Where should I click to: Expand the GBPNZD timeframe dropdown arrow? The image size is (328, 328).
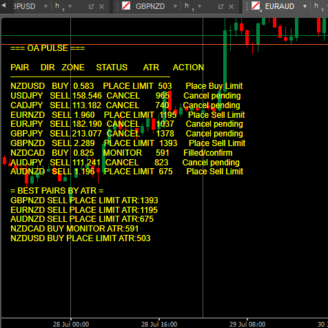(199, 6)
